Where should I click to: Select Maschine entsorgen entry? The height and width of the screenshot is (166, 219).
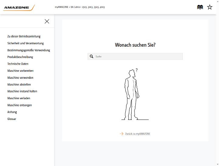pyautogui.click(x=19, y=105)
